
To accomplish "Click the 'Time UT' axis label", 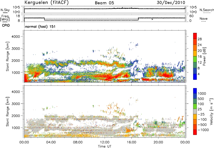I will click(105, 146).
